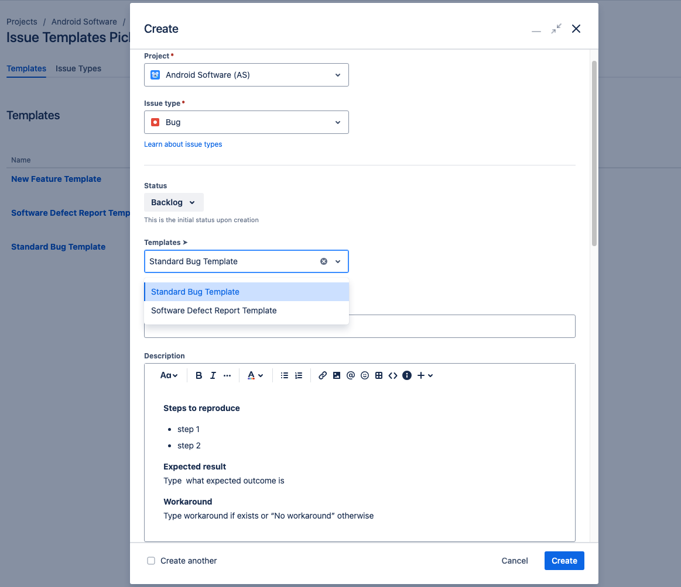Toggle bold formatting in Description toolbar
This screenshot has height=587, width=681.
point(199,375)
